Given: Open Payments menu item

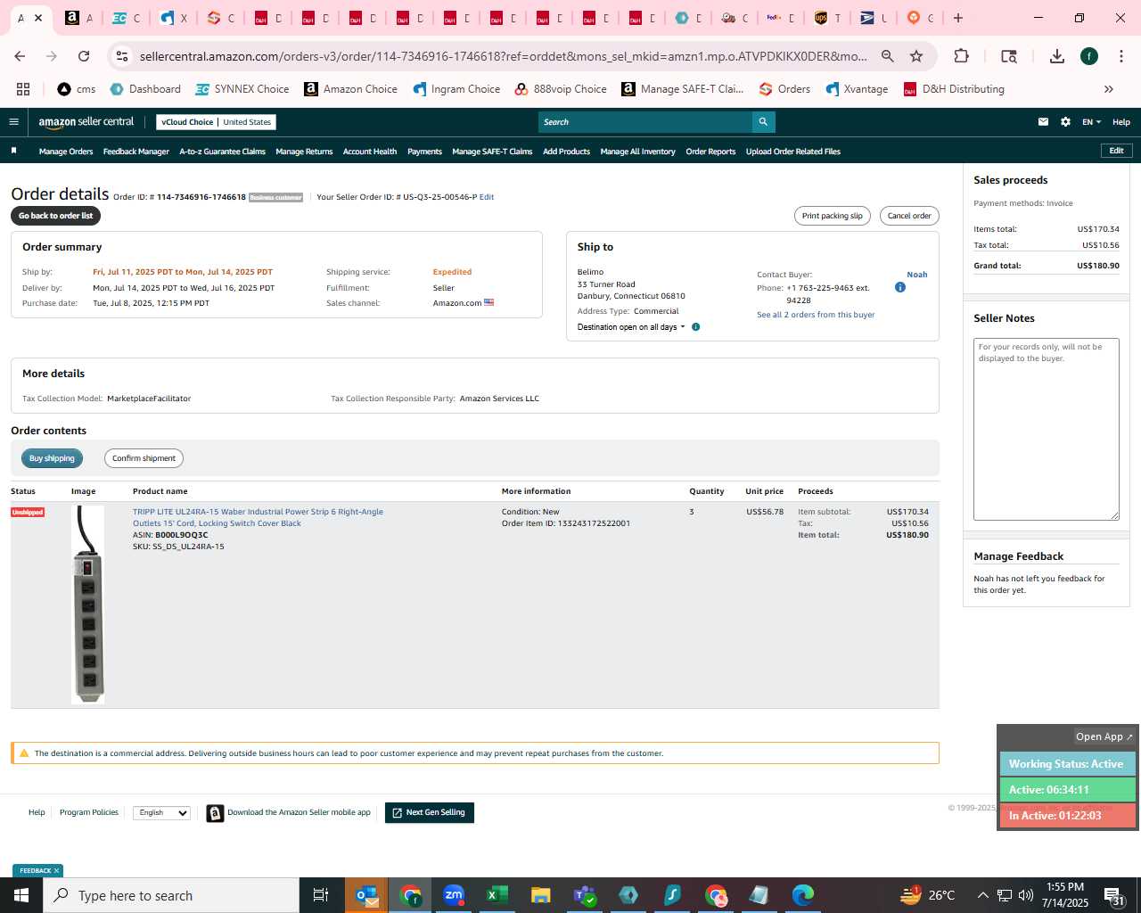Looking at the screenshot, I should point(424,152).
